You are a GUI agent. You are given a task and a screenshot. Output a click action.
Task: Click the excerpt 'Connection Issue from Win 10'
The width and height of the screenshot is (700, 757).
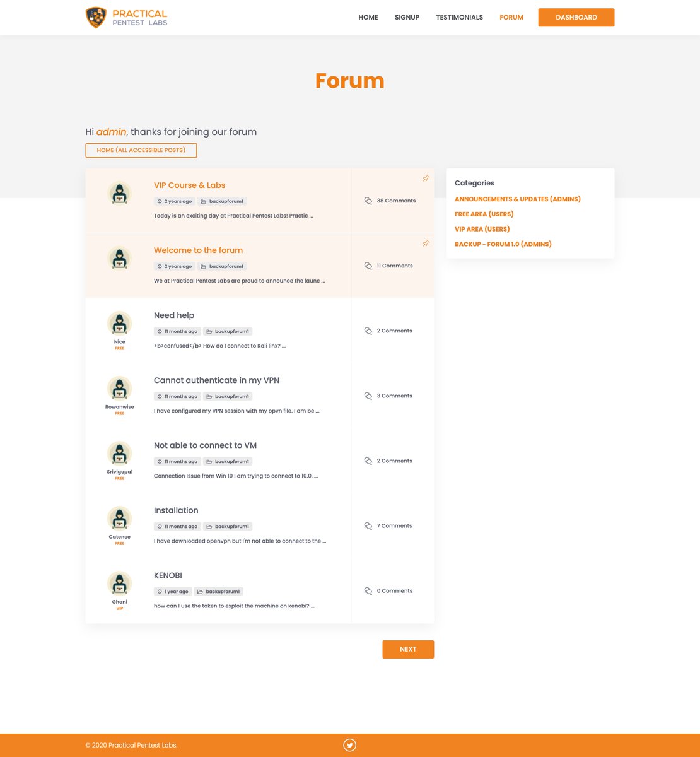coord(236,476)
